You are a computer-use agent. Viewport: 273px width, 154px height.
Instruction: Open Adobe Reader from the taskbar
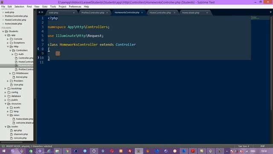click(193, 151)
